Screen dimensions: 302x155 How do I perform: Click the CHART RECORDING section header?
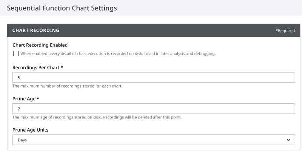click(x=36, y=31)
